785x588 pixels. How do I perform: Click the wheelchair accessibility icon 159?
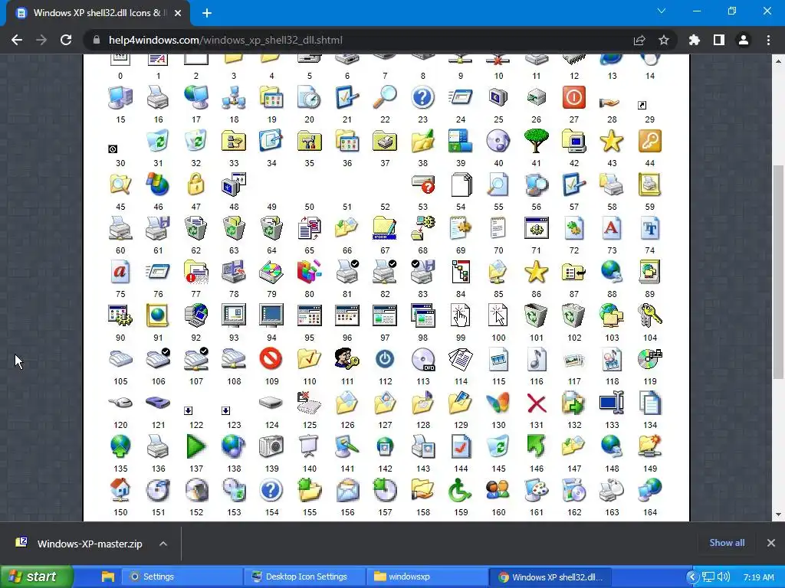pyautogui.click(x=460, y=490)
